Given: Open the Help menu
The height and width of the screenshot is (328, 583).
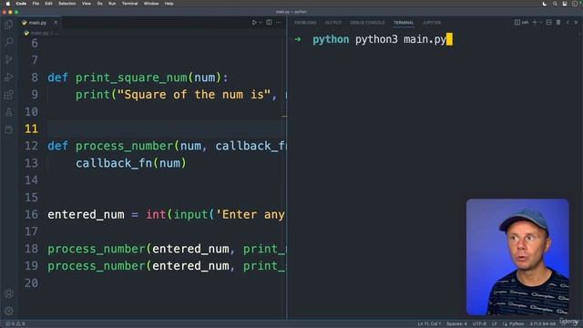Looking at the screenshot, I should 169,4.
